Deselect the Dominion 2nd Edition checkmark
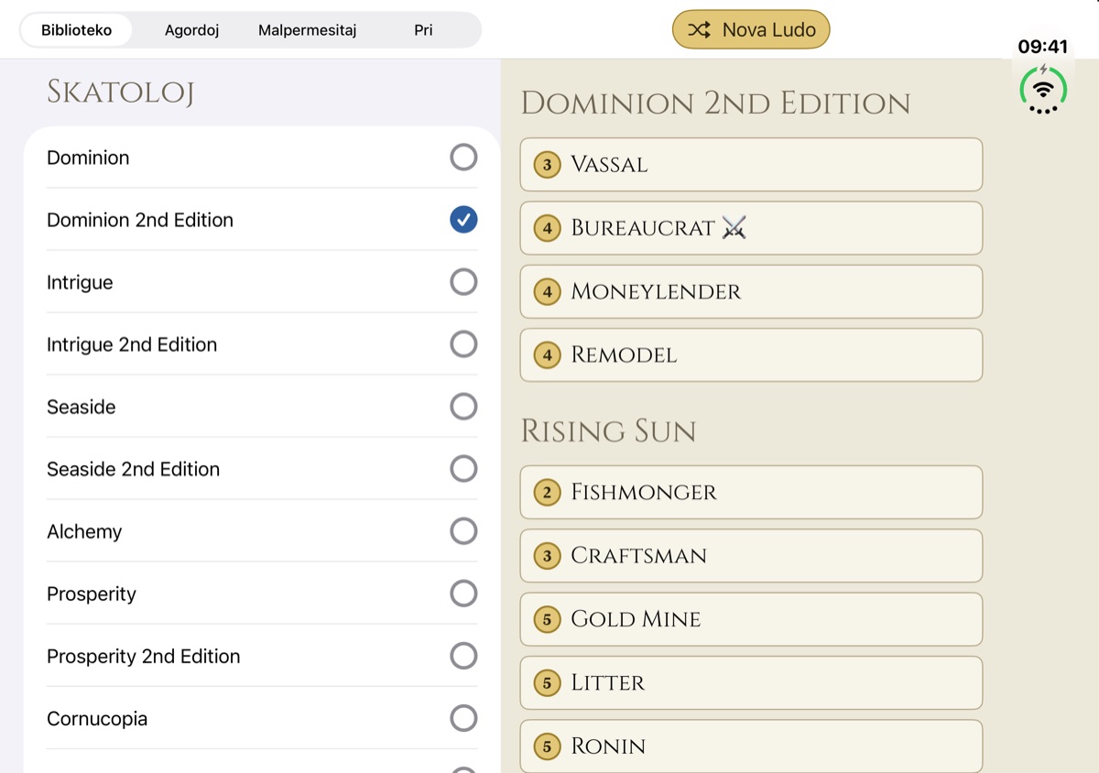Screen dimensions: 1099x773 (x=463, y=220)
